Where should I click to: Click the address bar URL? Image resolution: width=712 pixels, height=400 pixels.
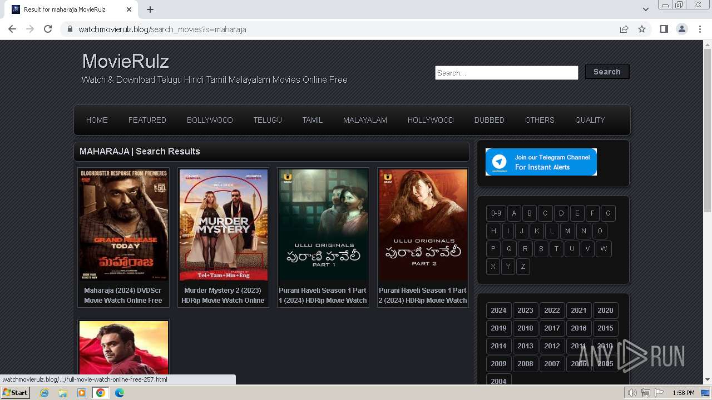point(162,29)
